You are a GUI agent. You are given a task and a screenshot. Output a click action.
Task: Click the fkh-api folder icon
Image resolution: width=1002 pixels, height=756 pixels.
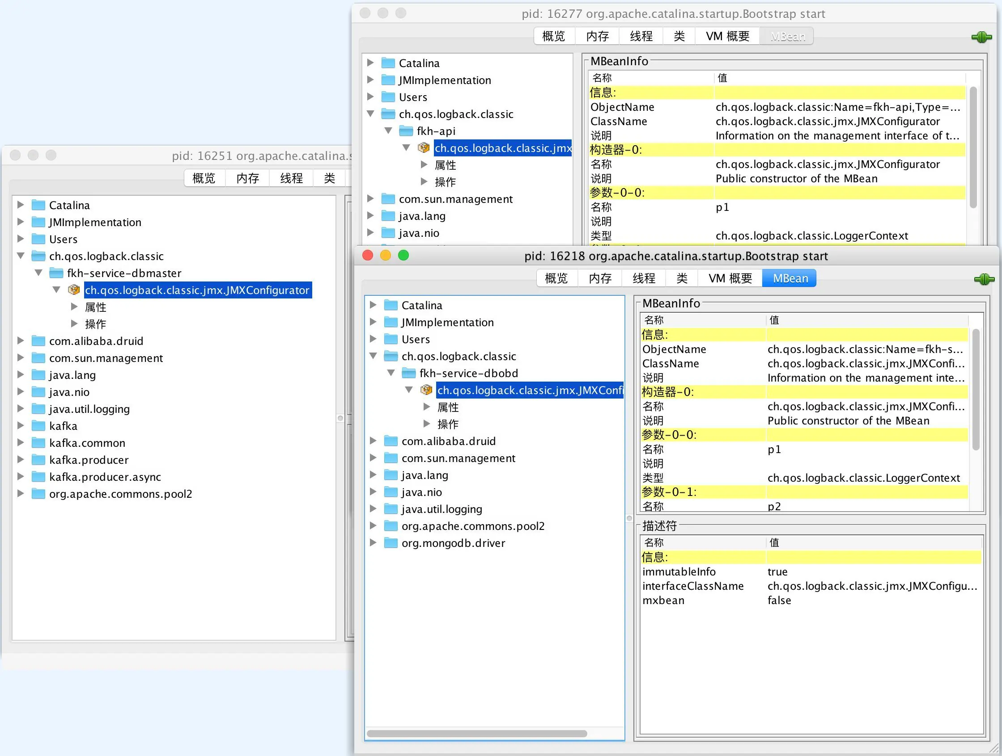point(406,131)
